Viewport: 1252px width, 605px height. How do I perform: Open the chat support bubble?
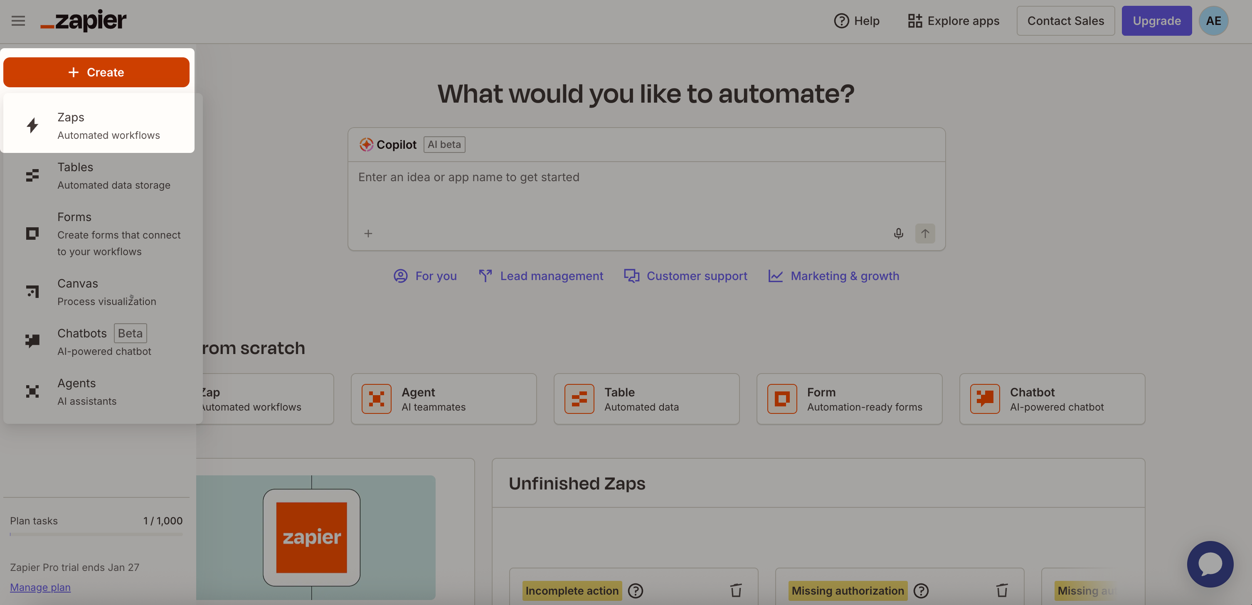point(1209,564)
